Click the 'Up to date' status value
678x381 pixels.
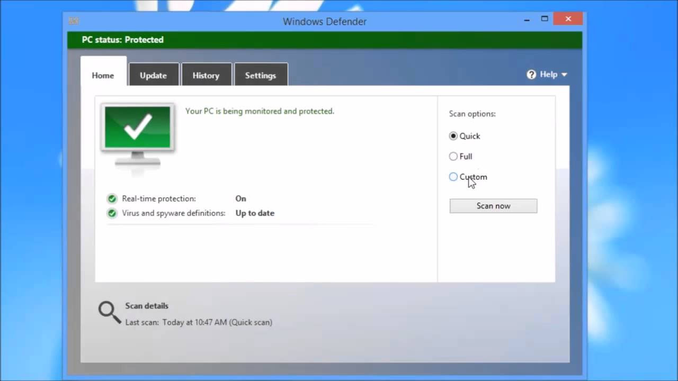(x=255, y=213)
